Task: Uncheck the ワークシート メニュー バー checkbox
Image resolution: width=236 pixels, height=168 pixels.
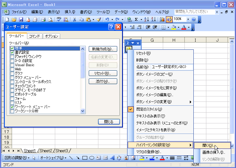Action: pos(12,107)
